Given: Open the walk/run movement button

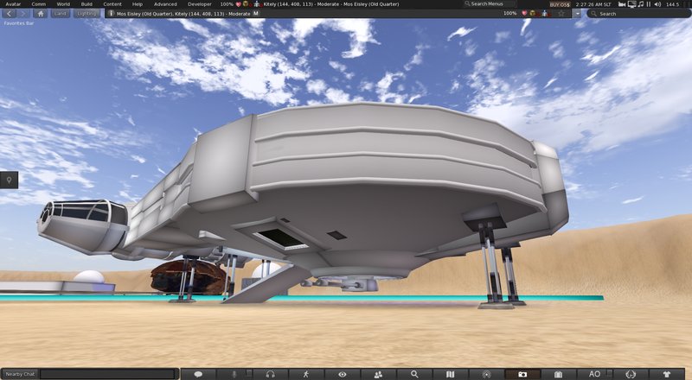Looking at the screenshot, I should [x=306, y=374].
